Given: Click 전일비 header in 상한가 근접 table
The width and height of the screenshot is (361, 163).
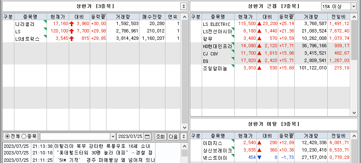Looking at the screenshot, I should click(338, 16).
